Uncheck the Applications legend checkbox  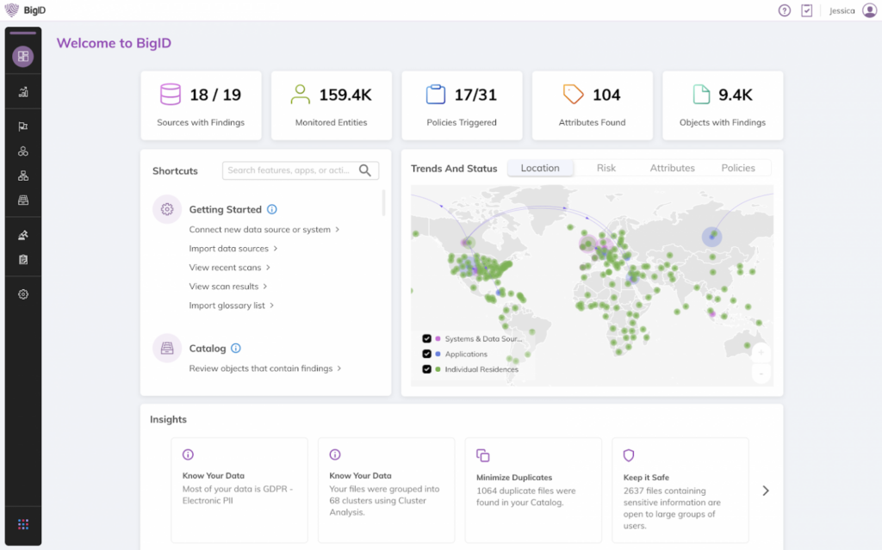[x=427, y=354]
